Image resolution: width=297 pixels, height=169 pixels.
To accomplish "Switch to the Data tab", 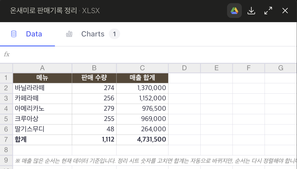I will [27, 34].
